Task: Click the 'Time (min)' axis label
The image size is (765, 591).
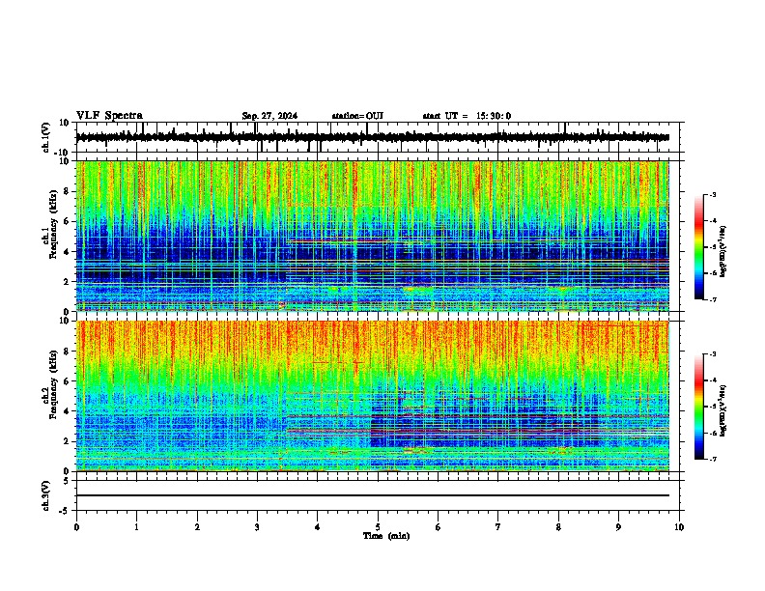Action: (386, 536)
